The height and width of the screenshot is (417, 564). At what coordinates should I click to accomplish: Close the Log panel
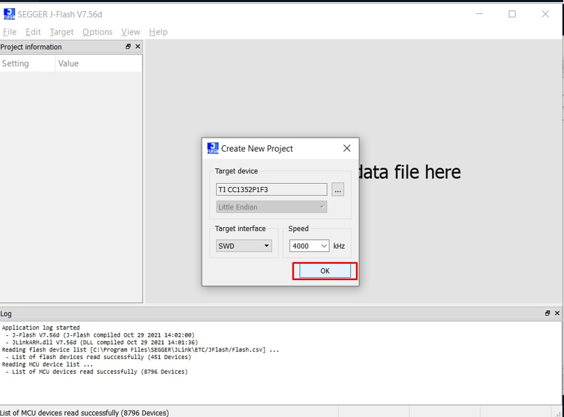(x=557, y=314)
